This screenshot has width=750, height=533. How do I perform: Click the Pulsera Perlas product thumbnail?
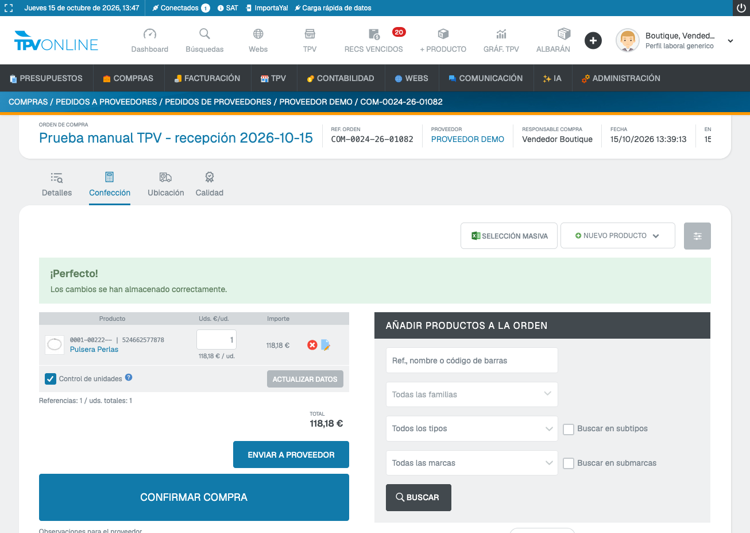point(55,344)
